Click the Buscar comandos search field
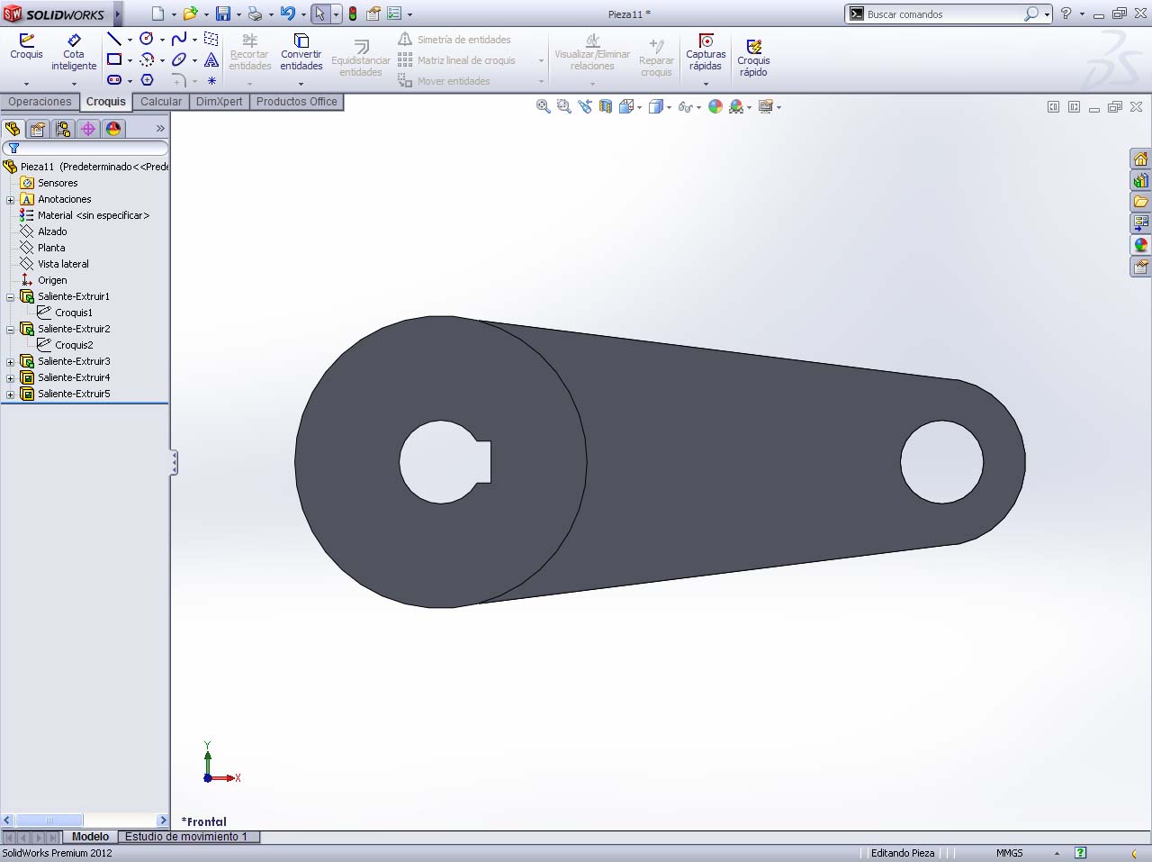Screen dimensions: 1152x862 pyautogui.click(x=943, y=14)
